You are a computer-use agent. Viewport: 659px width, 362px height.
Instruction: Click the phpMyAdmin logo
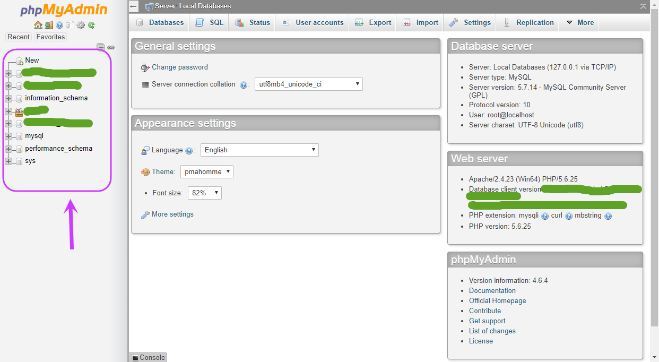[64, 10]
